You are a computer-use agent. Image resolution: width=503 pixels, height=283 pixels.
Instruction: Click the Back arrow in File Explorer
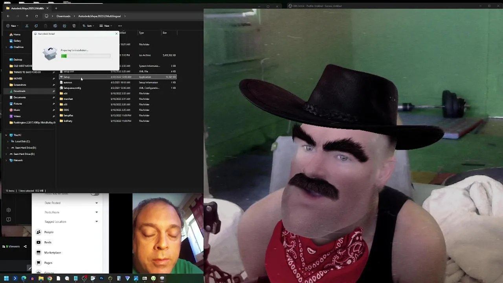pos(8,16)
